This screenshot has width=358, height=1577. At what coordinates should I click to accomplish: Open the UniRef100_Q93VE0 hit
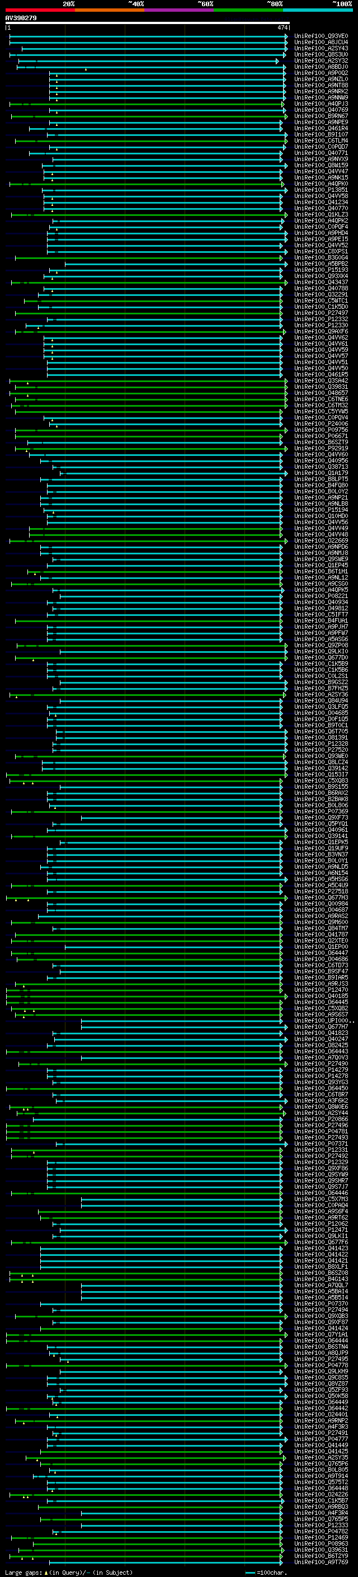(x=321, y=36)
